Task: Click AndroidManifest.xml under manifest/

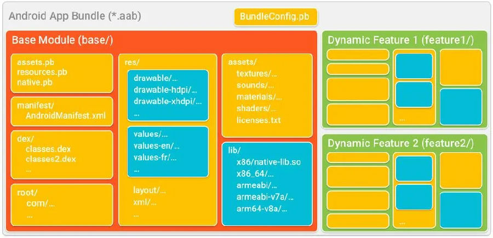Action: pos(66,115)
